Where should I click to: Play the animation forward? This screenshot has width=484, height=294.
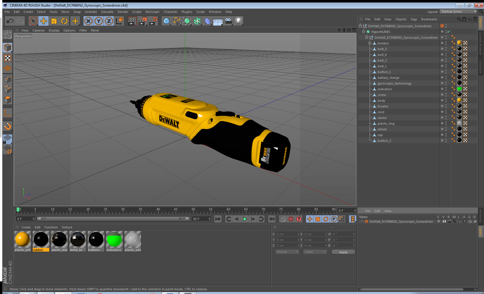tap(245, 219)
